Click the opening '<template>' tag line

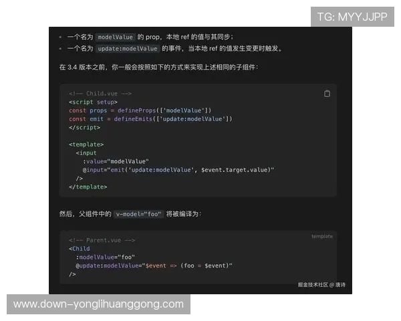[86, 144]
